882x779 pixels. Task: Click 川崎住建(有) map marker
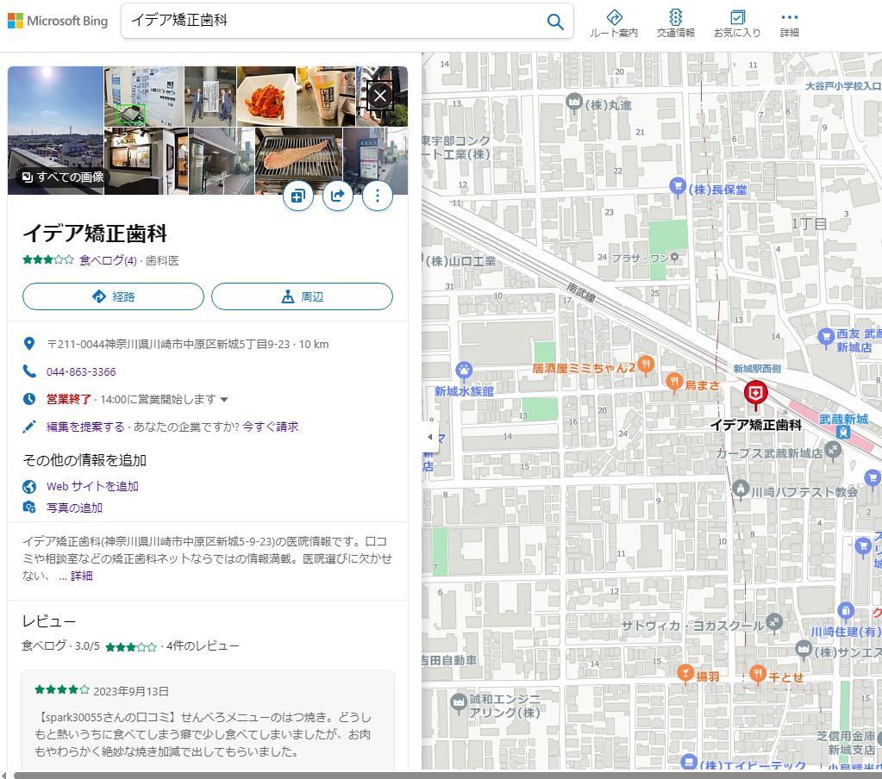pyautogui.click(x=846, y=611)
